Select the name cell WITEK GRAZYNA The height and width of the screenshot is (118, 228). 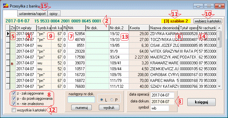[x=164, y=51]
